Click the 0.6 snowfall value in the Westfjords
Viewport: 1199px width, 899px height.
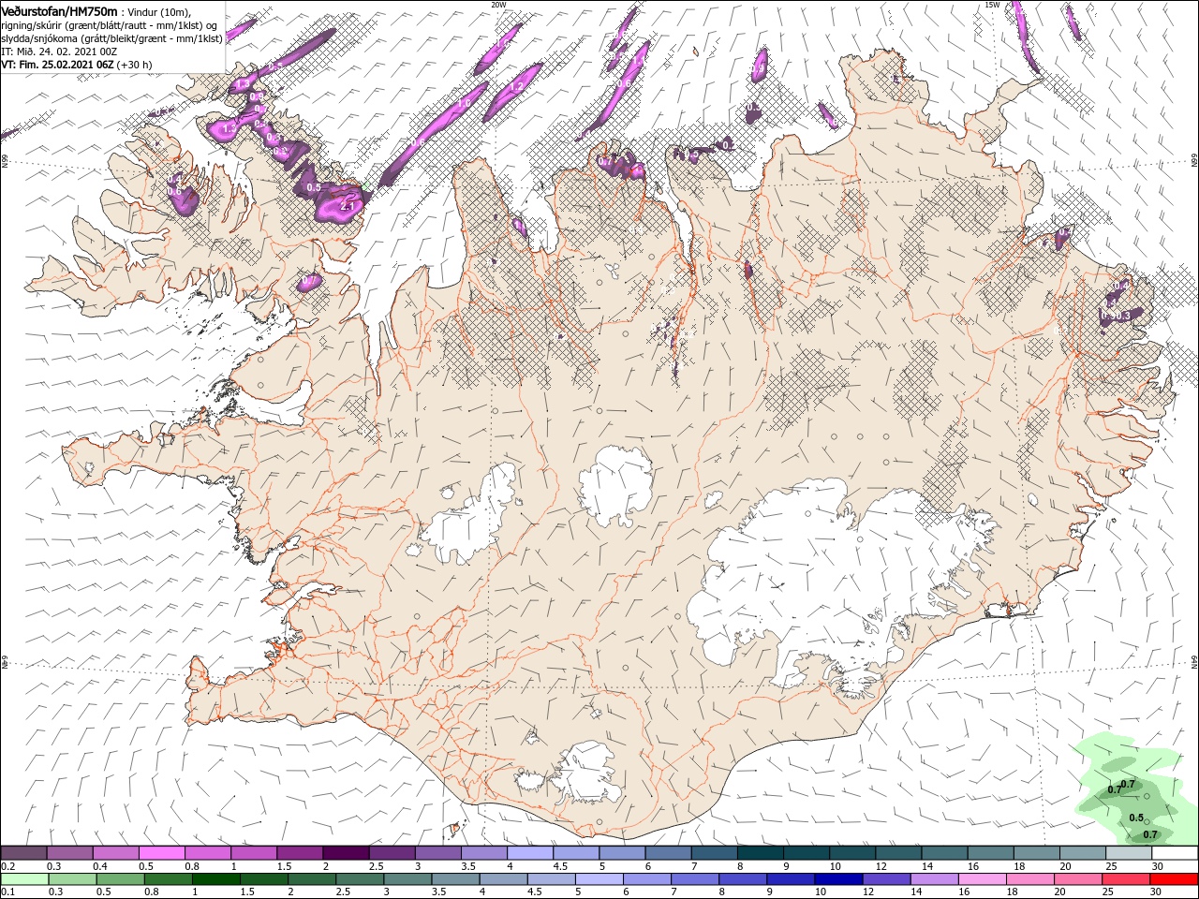pyautogui.click(x=174, y=191)
